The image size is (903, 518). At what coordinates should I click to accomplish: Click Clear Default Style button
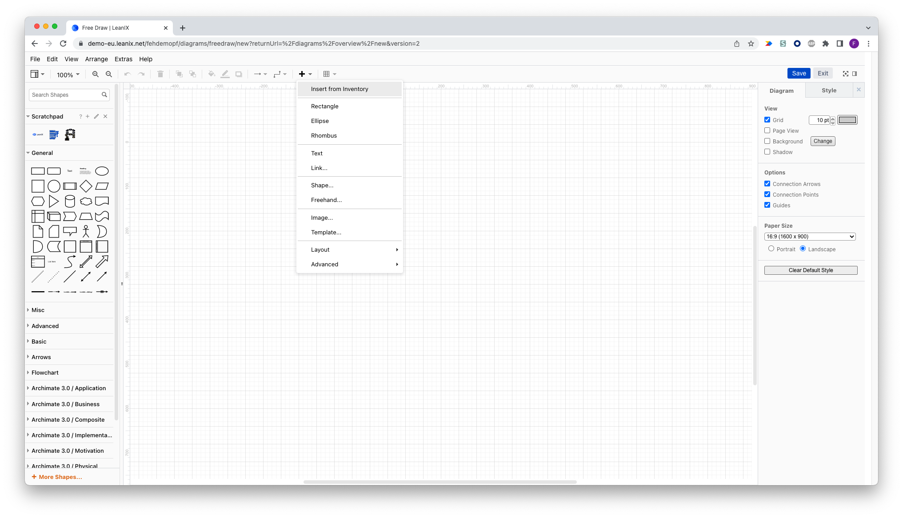coord(811,270)
